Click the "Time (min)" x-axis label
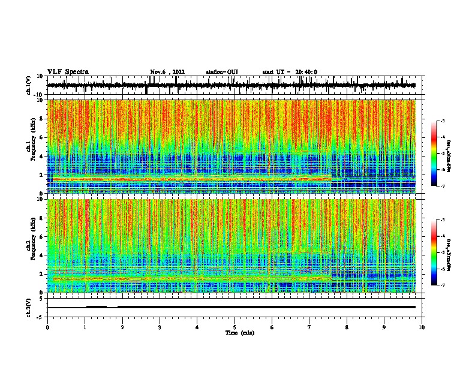Viewport: 475px width, 367px height. pos(240,333)
